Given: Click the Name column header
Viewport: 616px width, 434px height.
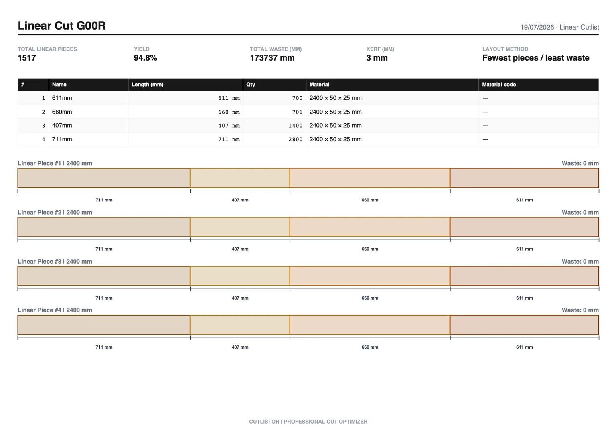Looking at the screenshot, I should 88,85.
